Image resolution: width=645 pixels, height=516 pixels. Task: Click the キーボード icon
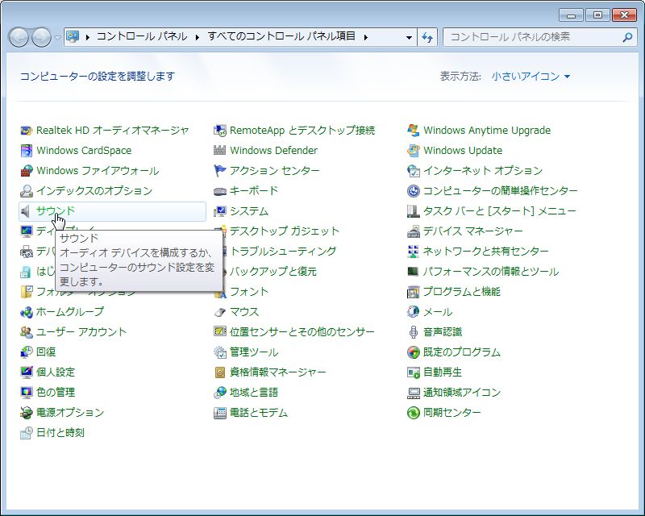pos(220,191)
